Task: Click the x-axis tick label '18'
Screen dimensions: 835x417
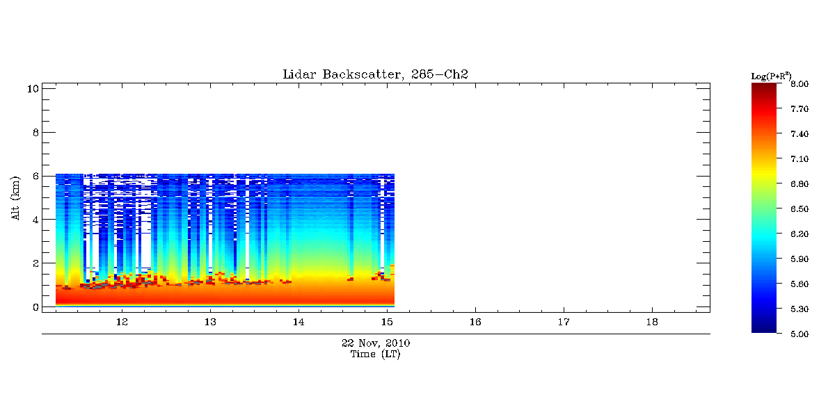Action: [x=652, y=322]
